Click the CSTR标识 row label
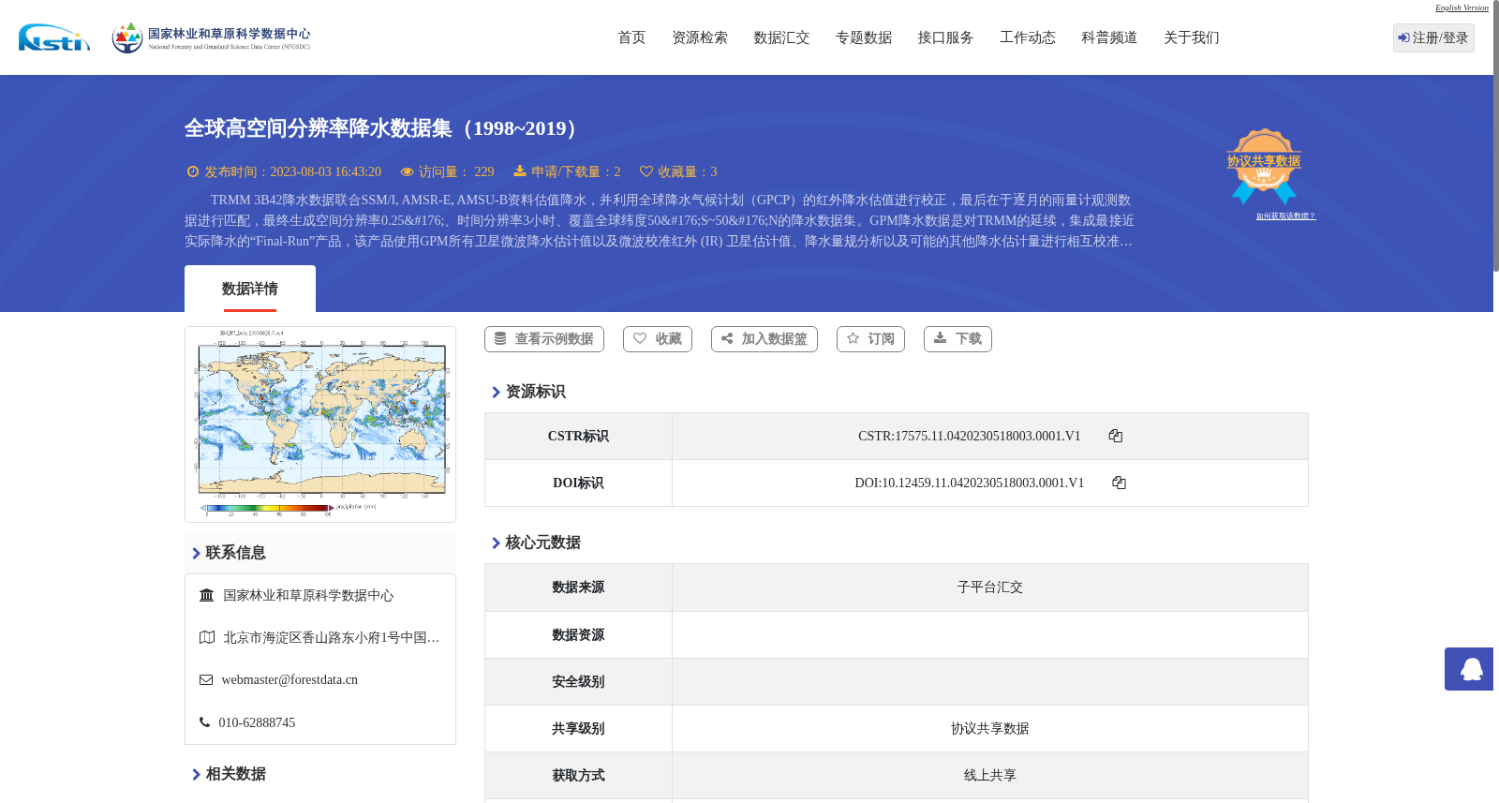 pyautogui.click(x=578, y=437)
